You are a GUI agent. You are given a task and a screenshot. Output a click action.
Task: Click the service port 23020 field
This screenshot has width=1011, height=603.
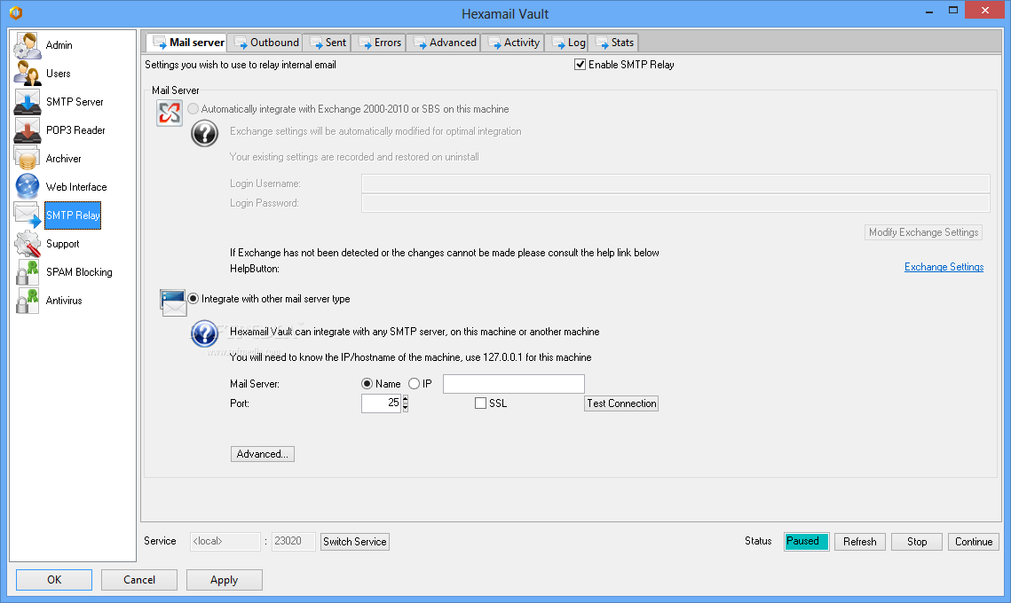pos(294,542)
